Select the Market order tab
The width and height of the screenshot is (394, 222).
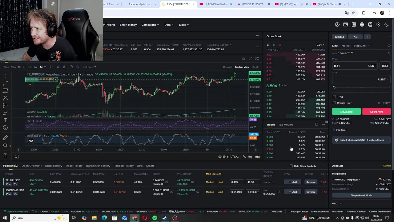click(346, 46)
